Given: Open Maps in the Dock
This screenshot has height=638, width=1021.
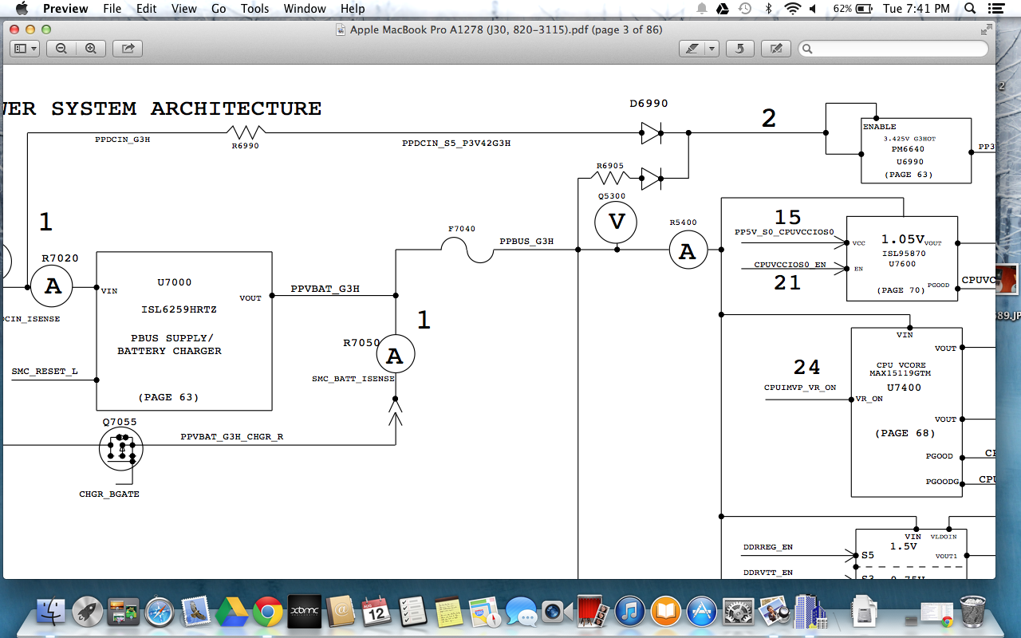Looking at the screenshot, I should (485, 612).
